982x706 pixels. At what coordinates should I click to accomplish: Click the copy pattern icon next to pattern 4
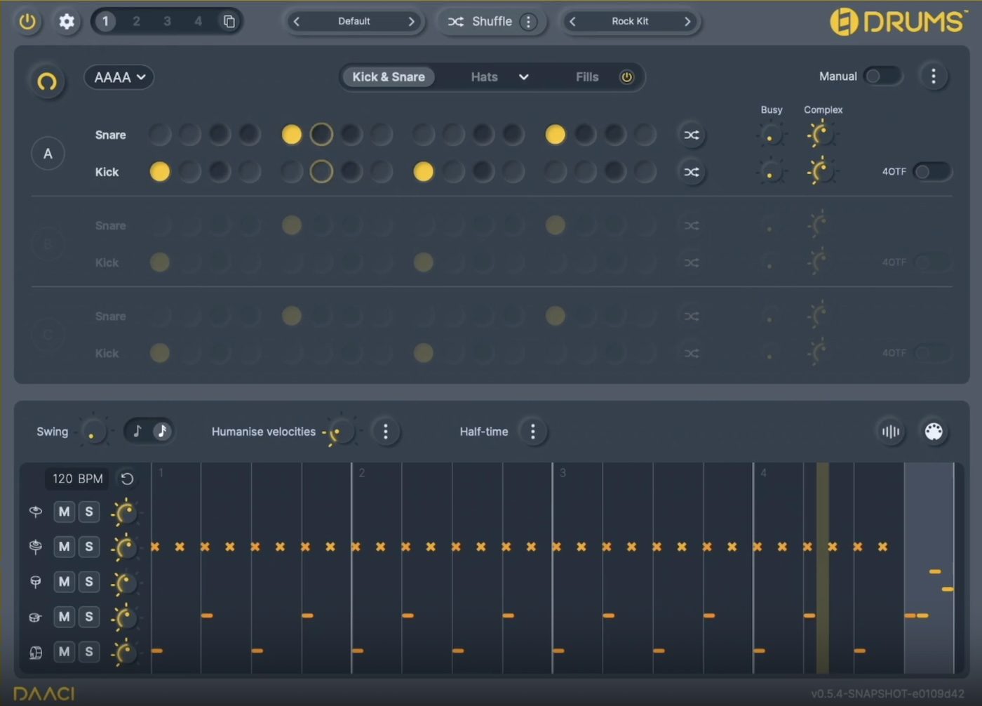(229, 21)
